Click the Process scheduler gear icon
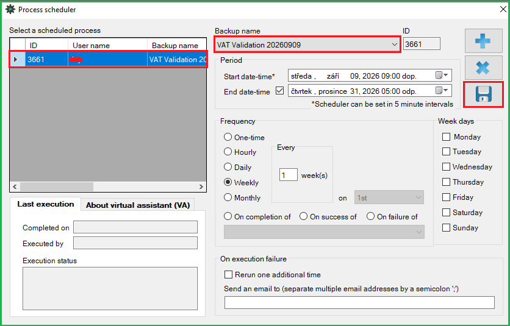This screenshot has width=510, height=326. click(x=10, y=9)
